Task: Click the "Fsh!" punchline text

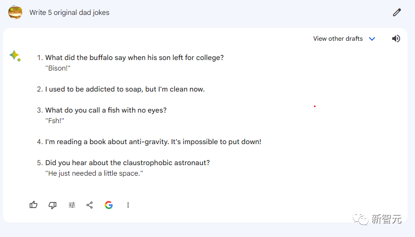Action: [55, 121]
